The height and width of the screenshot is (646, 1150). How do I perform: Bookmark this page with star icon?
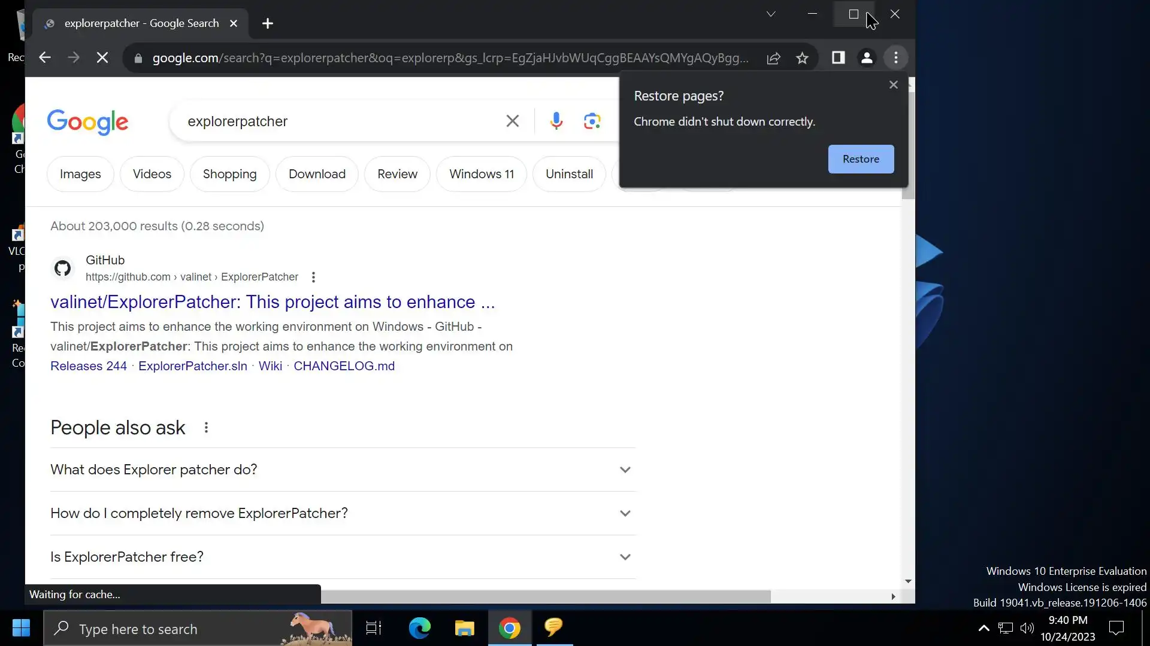802,58
